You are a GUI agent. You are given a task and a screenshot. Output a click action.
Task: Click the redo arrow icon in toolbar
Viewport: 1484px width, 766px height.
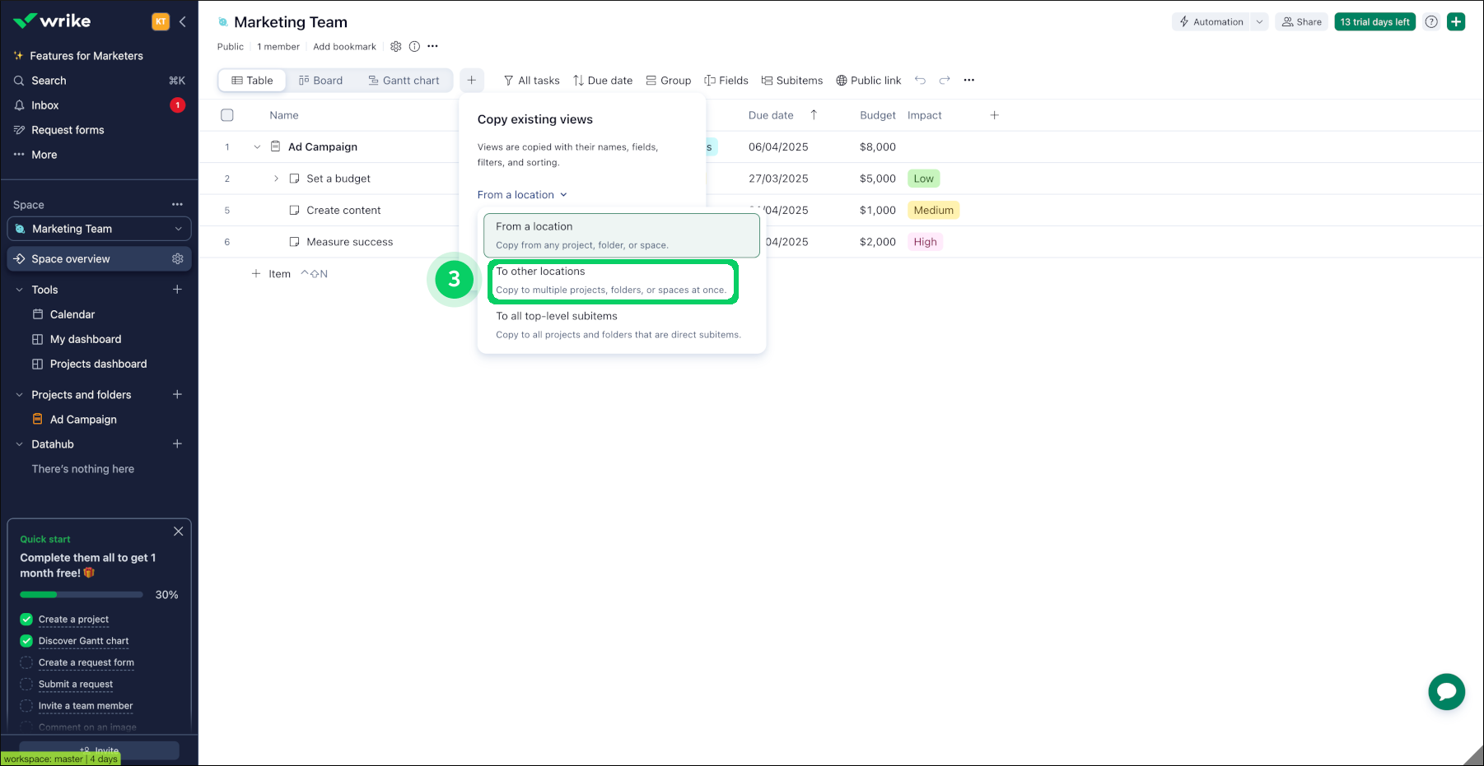tap(945, 81)
